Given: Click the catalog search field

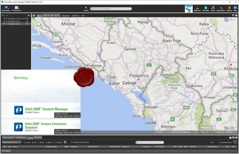Looking at the screenshot, I should pos(150,142).
